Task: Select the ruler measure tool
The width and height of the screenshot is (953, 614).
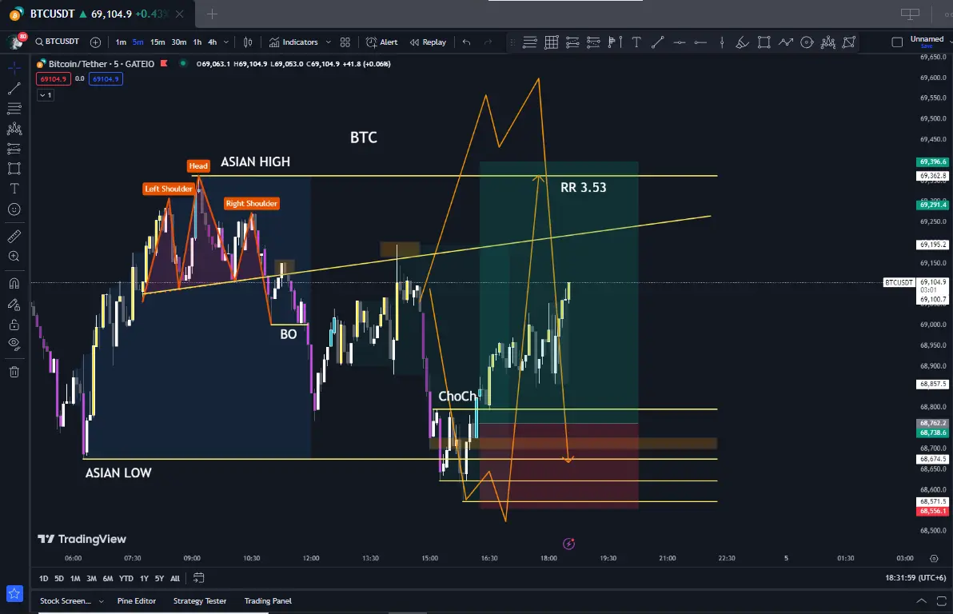Action: click(14, 237)
